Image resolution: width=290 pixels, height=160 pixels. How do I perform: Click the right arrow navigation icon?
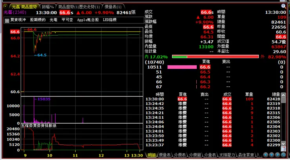[x=277, y=155]
